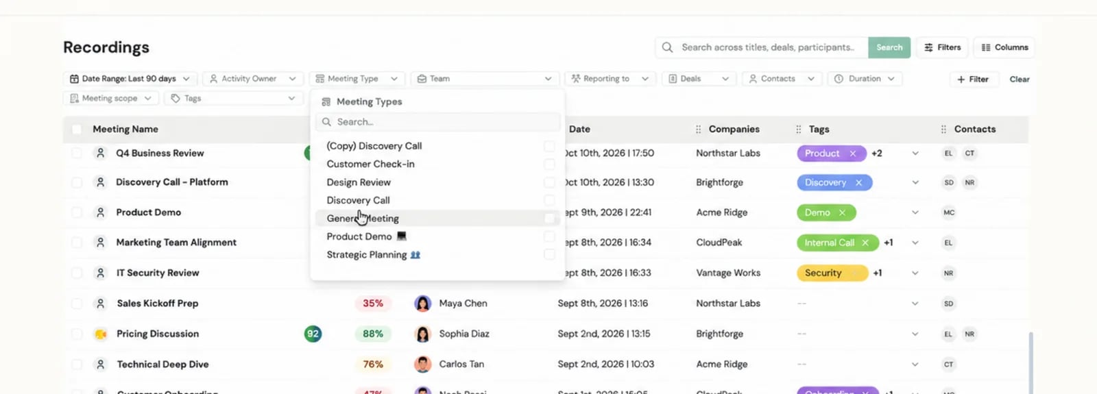This screenshot has width=1097, height=394.
Task: Open the Columns button
Action: [x=1004, y=47]
